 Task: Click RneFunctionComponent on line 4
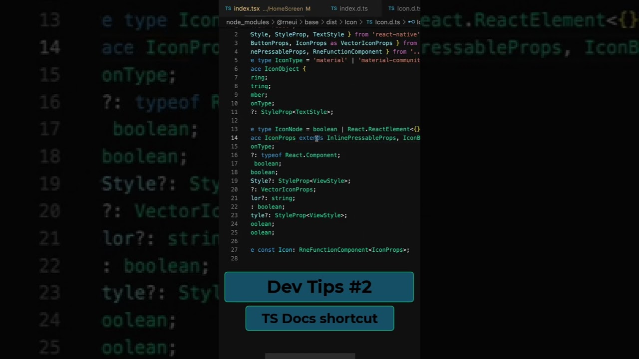point(347,51)
